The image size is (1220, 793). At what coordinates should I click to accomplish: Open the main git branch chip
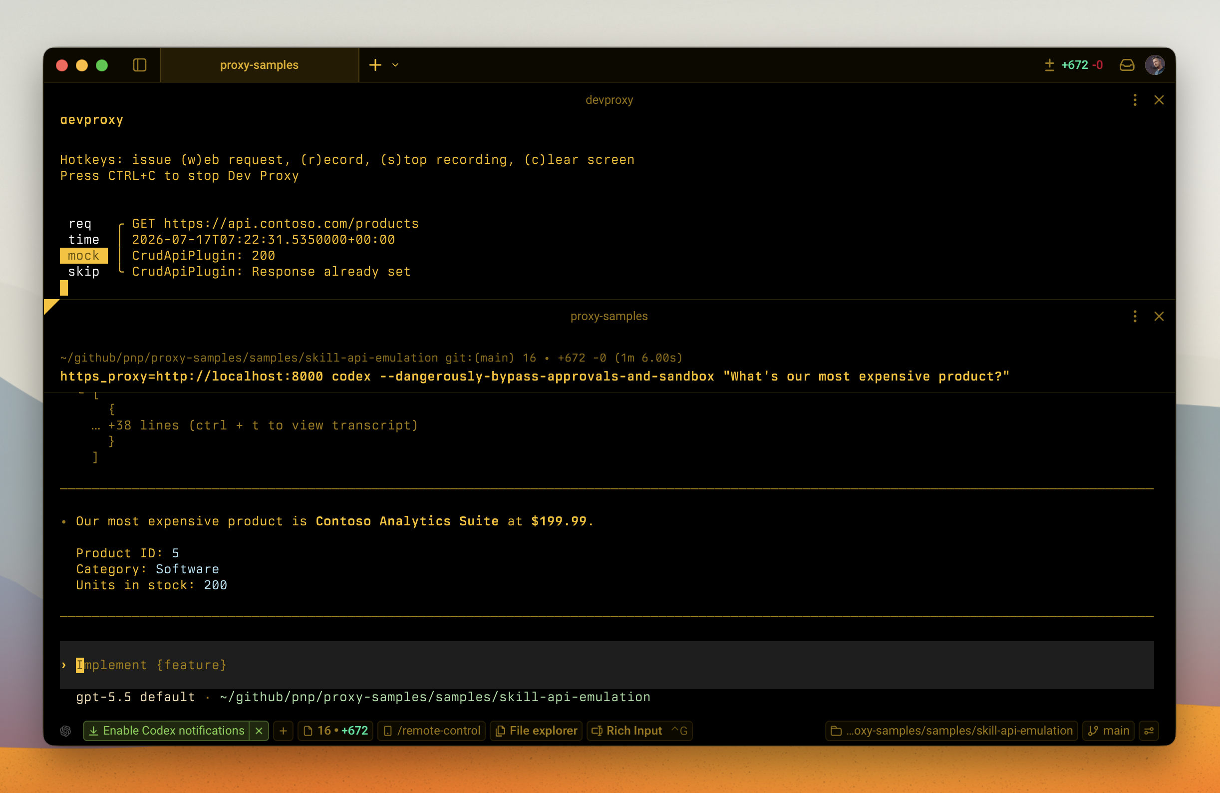pos(1108,731)
